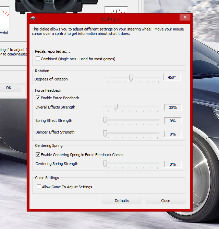This screenshot has height=229, width=219.
Task: Click the 'Force Feedback' group label
Action: pos(48,90)
